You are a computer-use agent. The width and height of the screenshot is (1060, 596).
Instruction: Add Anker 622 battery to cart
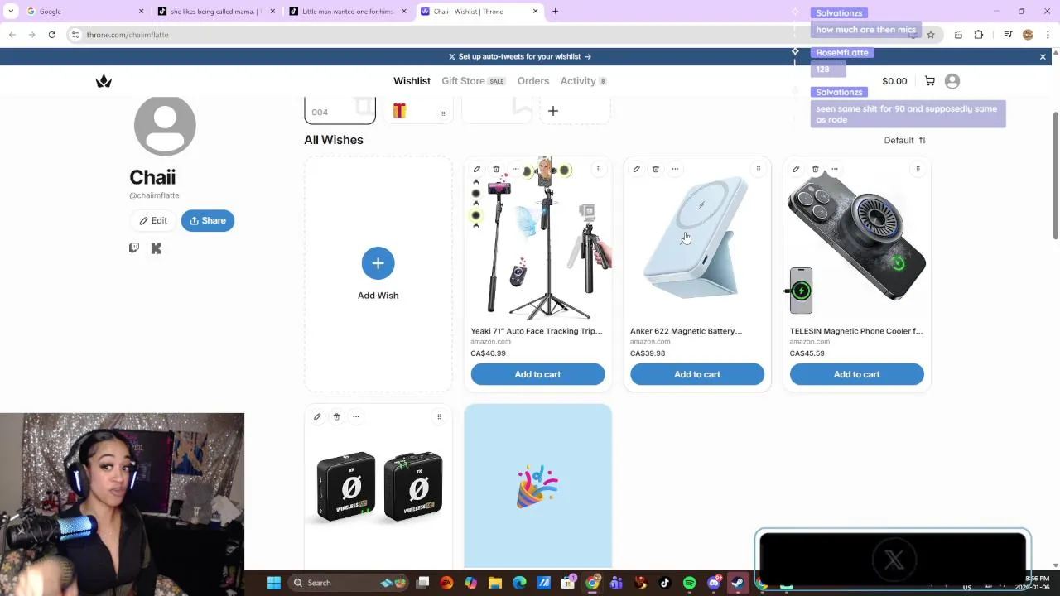point(697,374)
